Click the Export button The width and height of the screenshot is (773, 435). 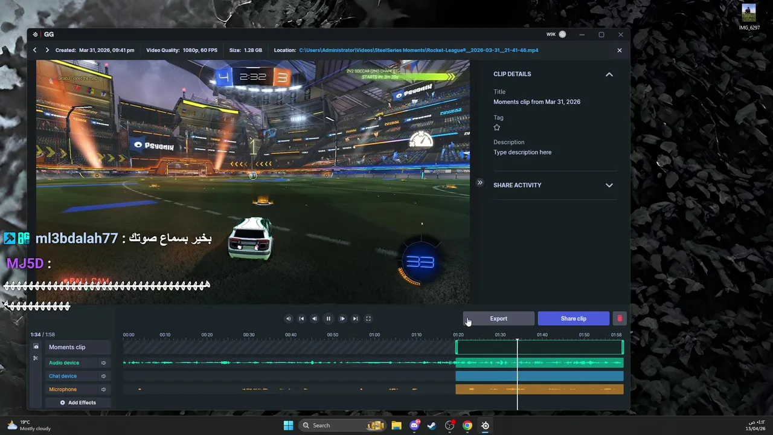coord(499,318)
